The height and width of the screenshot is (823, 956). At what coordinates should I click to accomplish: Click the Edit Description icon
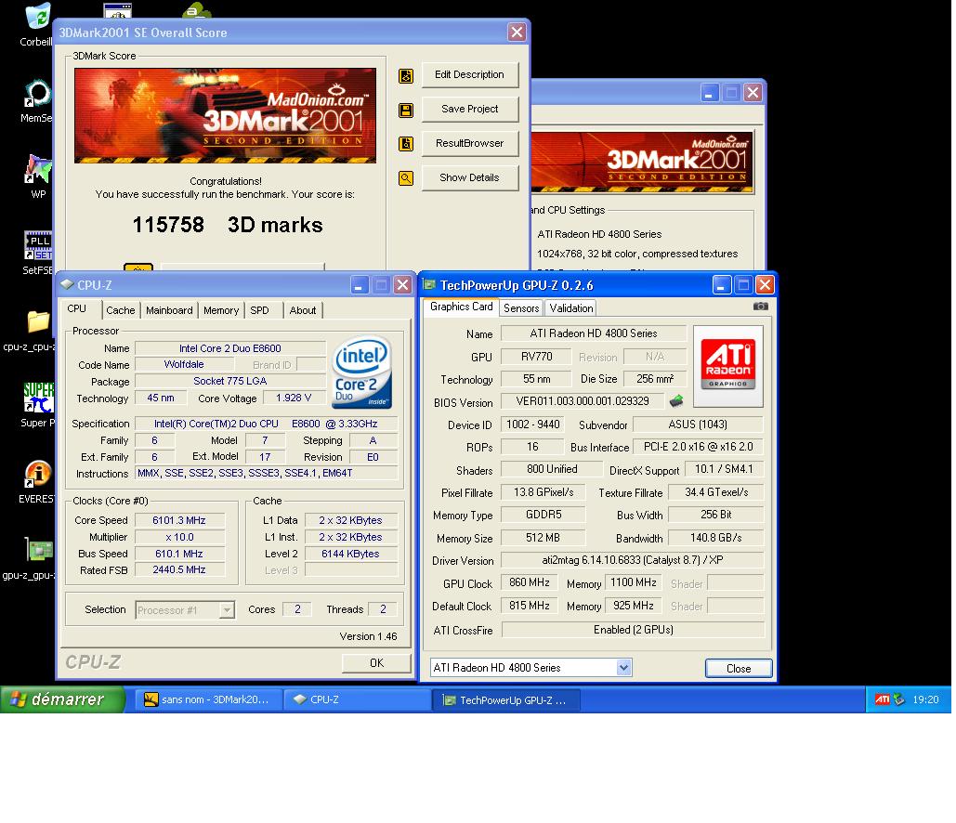coord(405,75)
